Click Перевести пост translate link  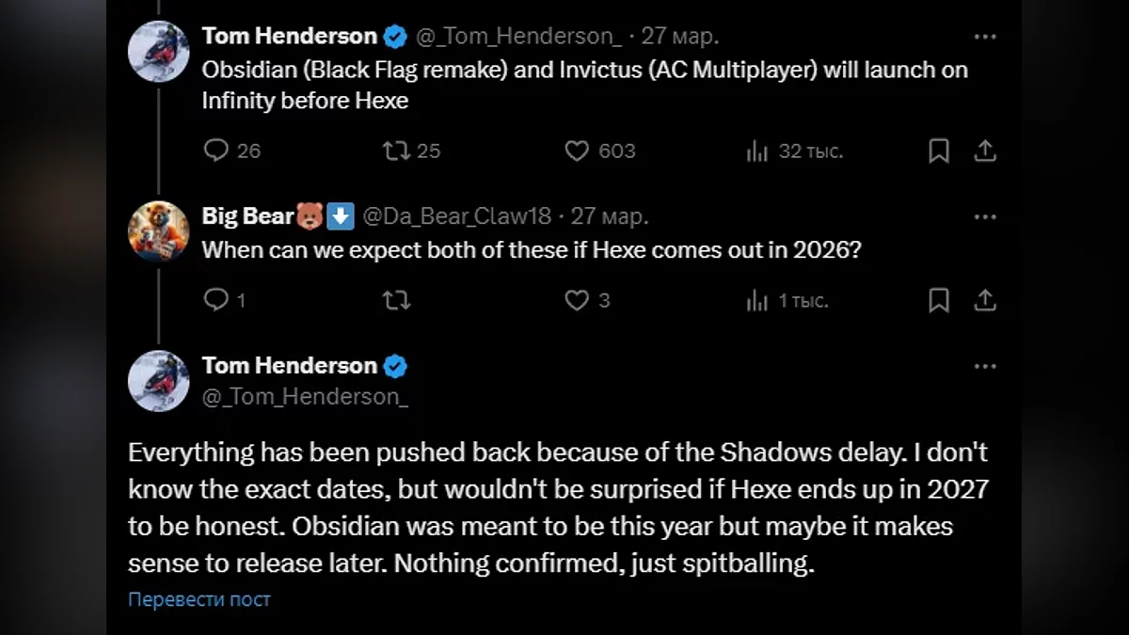tap(199, 599)
